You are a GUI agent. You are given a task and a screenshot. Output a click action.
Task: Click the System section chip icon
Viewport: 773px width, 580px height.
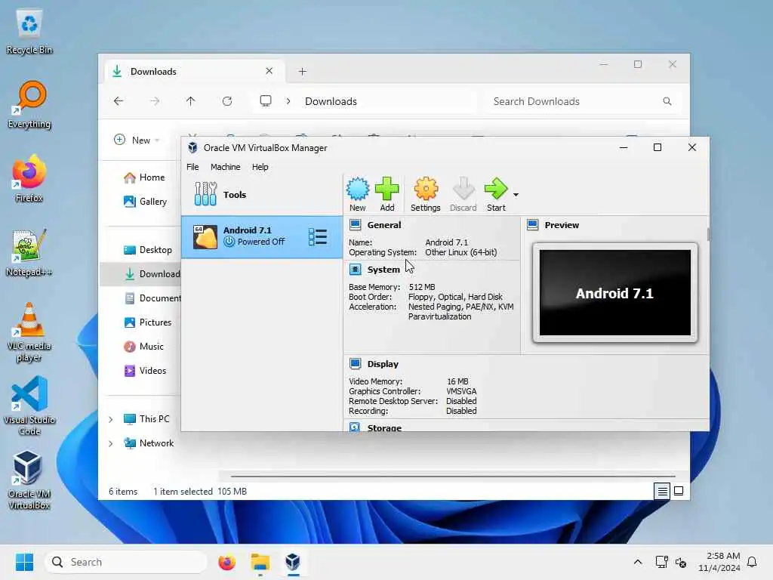pos(355,270)
